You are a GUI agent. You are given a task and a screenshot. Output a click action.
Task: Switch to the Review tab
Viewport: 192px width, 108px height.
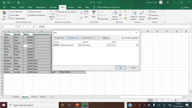71,7
